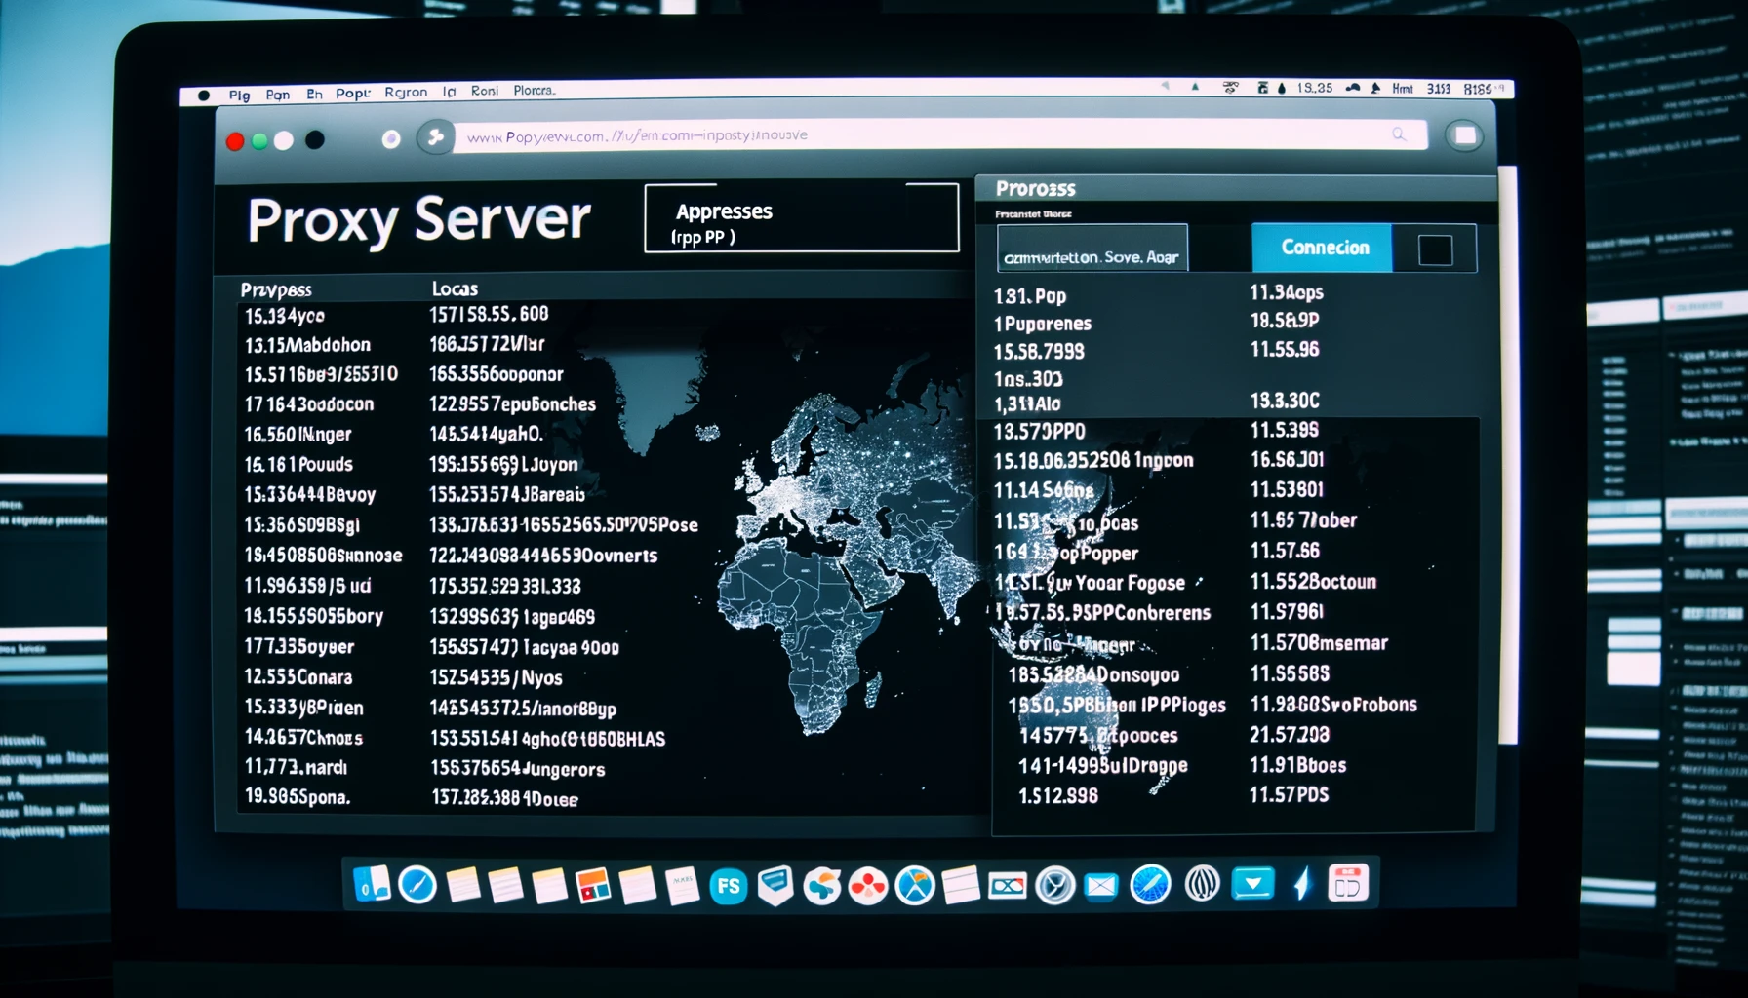
Task: Launch the teal FS app in dock
Action: [x=728, y=886]
